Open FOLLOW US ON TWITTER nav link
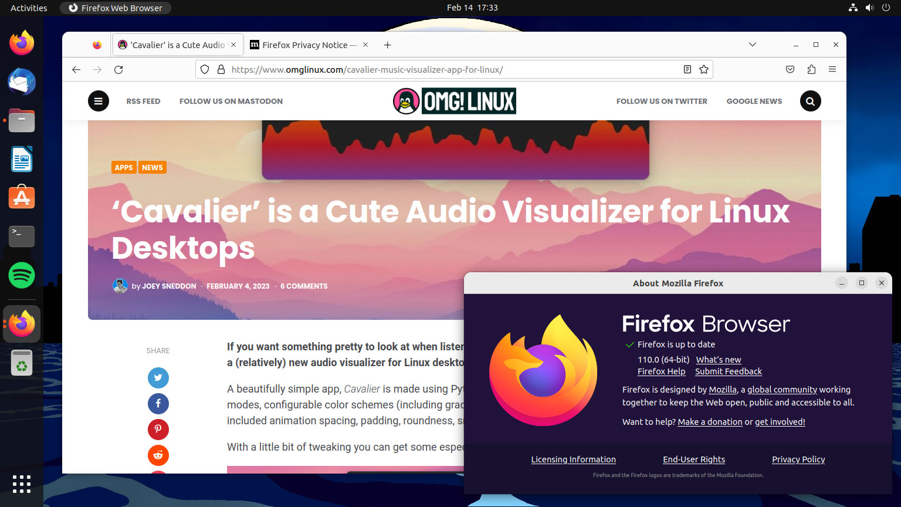901x507 pixels. coord(662,101)
